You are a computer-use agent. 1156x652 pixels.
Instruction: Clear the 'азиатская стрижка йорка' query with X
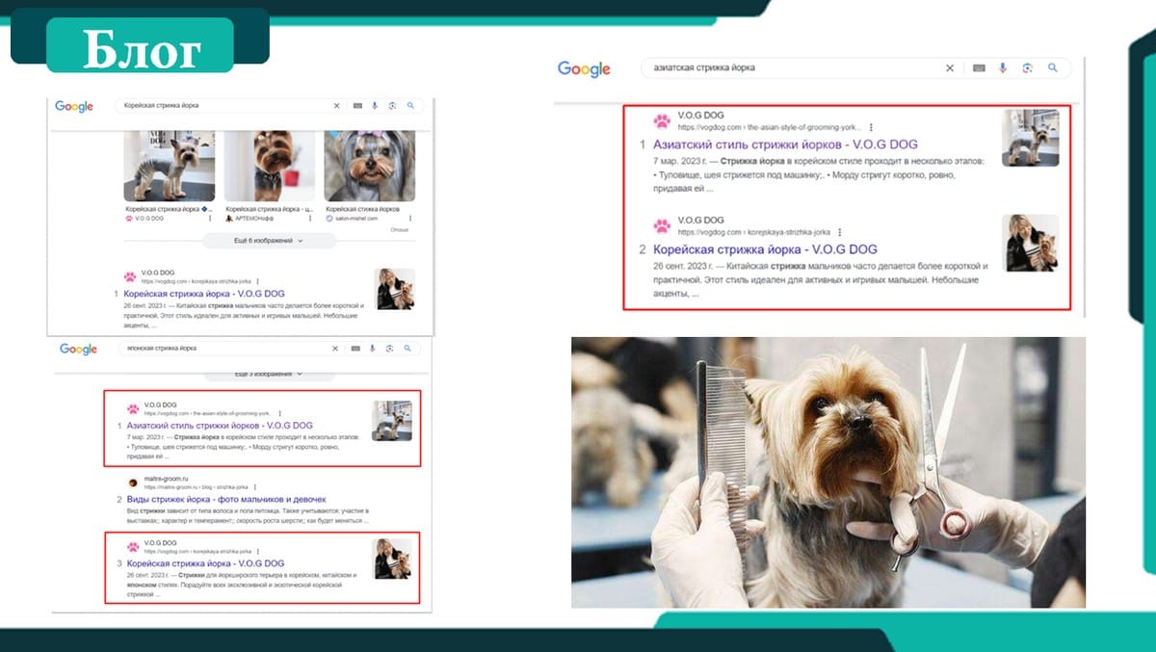coord(950,68)
